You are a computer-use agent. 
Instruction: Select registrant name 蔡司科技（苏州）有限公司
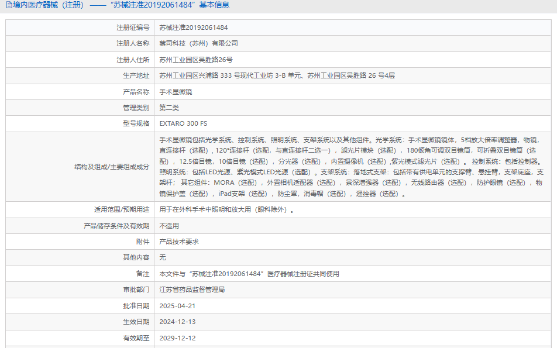coord(198,43)
